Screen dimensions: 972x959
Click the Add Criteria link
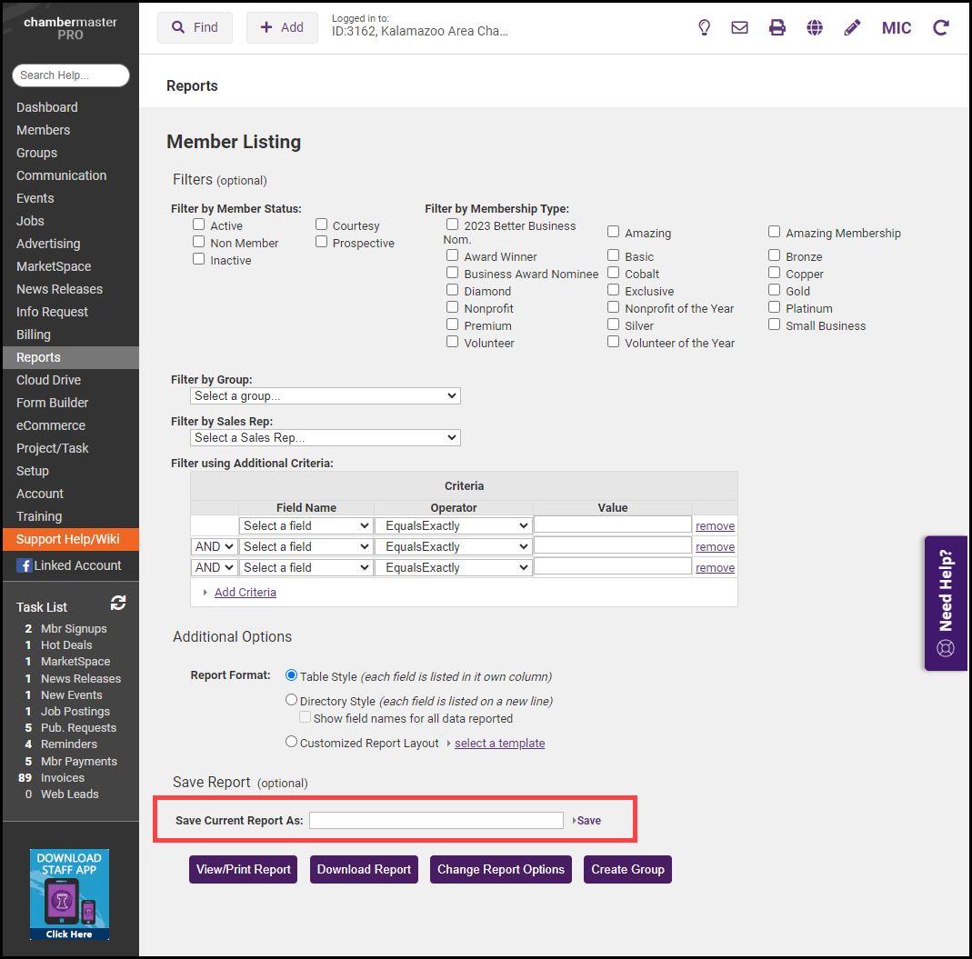pyautogui.click(x=245, y=592)
